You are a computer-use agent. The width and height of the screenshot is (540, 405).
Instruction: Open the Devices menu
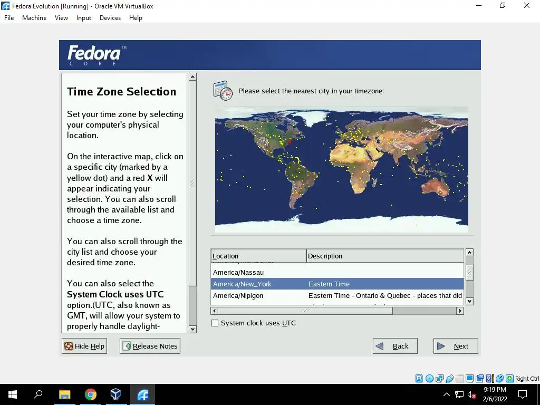pyautogui.click(x=110, y=18)
